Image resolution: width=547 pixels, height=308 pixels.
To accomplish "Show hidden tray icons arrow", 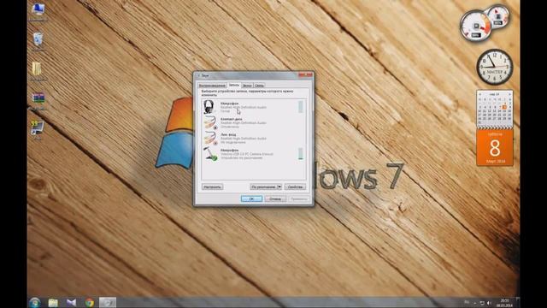I will (475, 303).
